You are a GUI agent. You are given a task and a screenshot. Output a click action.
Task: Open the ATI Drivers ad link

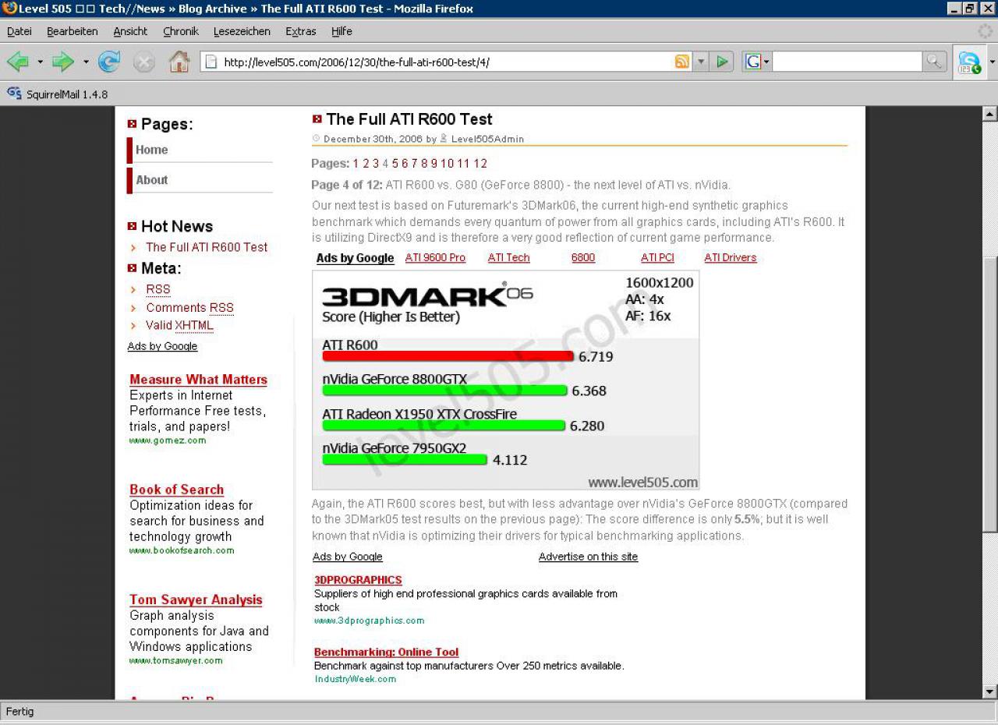click(731, 258)
